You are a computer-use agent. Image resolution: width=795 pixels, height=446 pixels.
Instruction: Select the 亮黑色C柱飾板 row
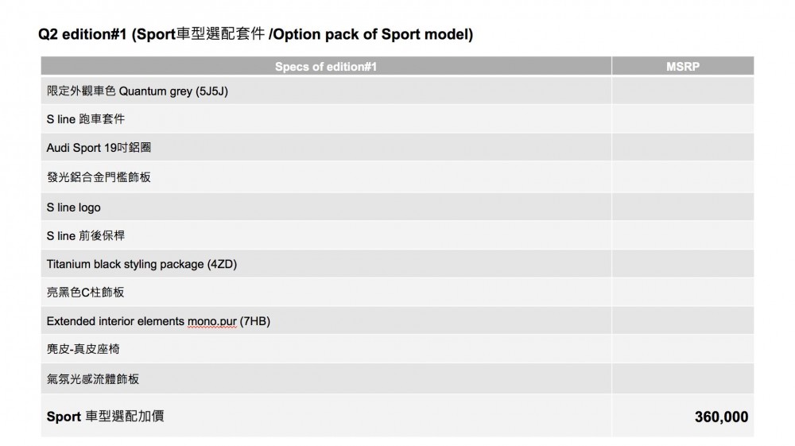click(x=86, y=293)
